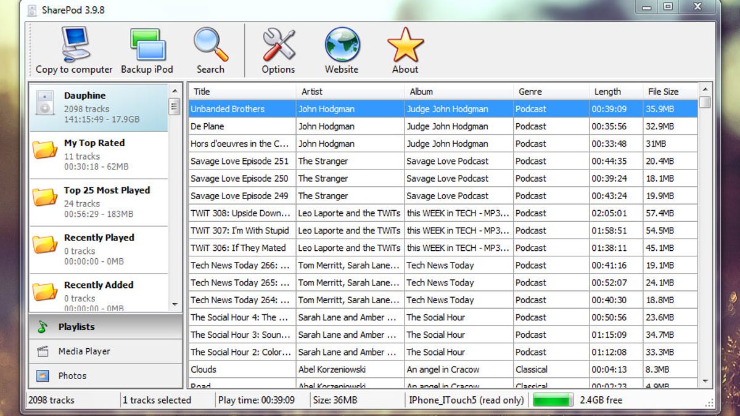Open the Backup iPod tool
The image size is (740, 416).
(147, 44)
